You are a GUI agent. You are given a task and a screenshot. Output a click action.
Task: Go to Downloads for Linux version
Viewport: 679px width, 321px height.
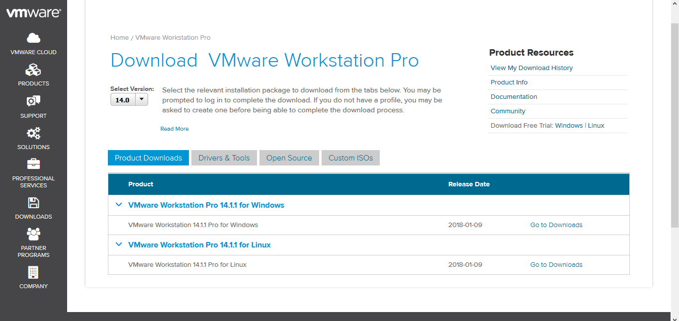[x=556, y=265]
